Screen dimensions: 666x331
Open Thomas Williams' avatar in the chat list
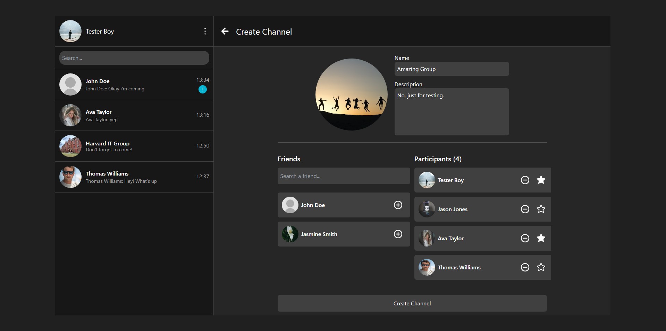[x=70, y=177]
